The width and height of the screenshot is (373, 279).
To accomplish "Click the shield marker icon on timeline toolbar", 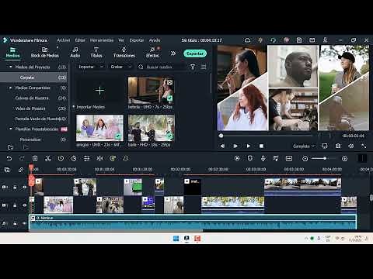I will click(x=250, y=158).
